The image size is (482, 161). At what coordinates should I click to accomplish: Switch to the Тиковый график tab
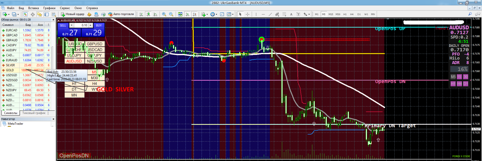(34, 113)
